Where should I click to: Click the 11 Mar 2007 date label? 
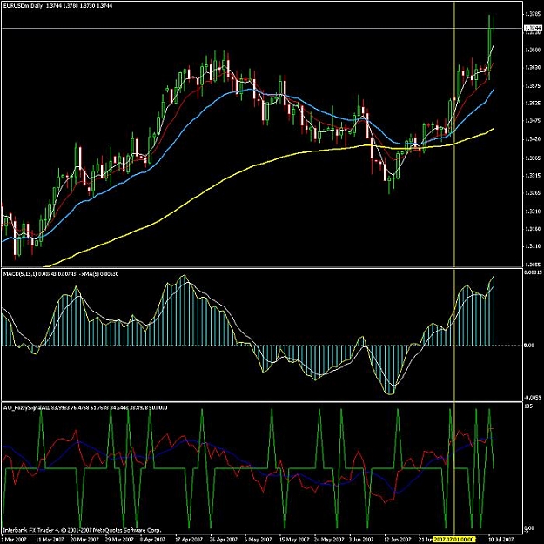[x=50, y=540]
